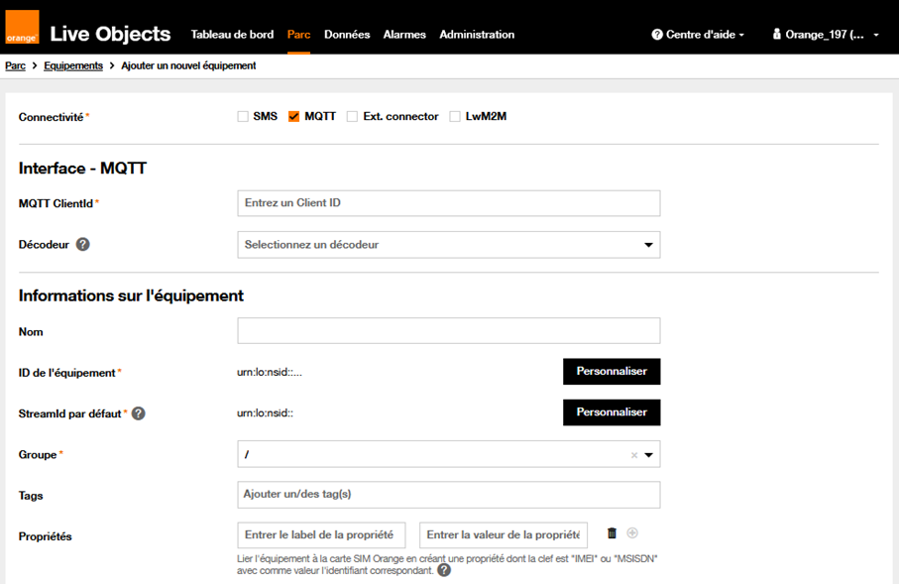Open the Orange_197 user account menu
Screen dimensions: 899x584
click(825, 35)
